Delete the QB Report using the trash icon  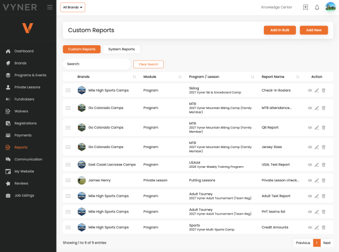pos(324,128)
